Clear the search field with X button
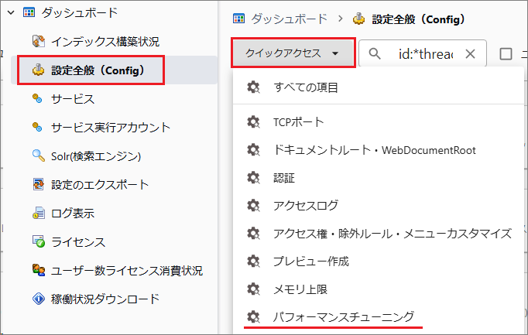This screenshot has width=528, height=335. (x=470, y=53)
